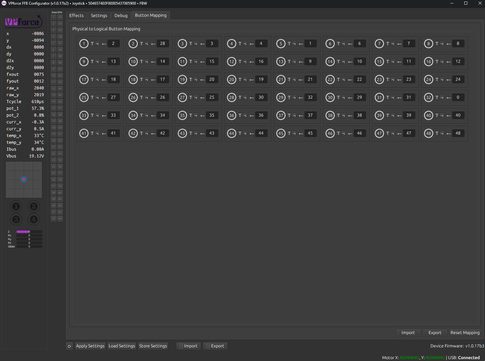
Task: Click the logical number field for button 29
Action: pyautogui.click(x=310, y=97)
